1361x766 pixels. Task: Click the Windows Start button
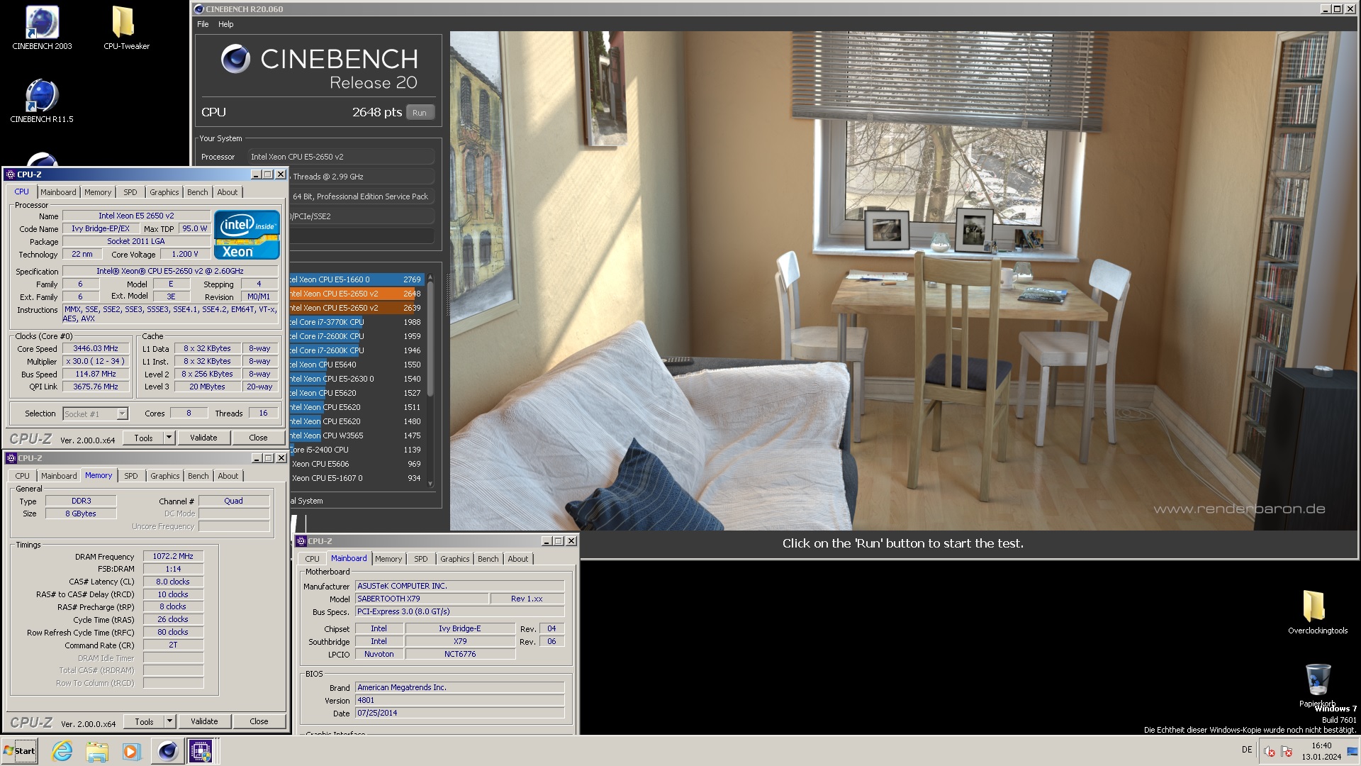[x=20, y=751]
